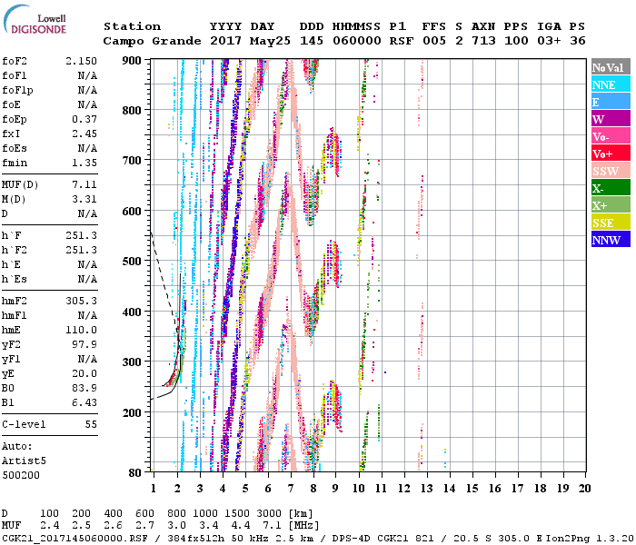This screenshot has width=636, height=545.
Task: Select the Vo- pink legend swatch
Action: tap(611, 136)
